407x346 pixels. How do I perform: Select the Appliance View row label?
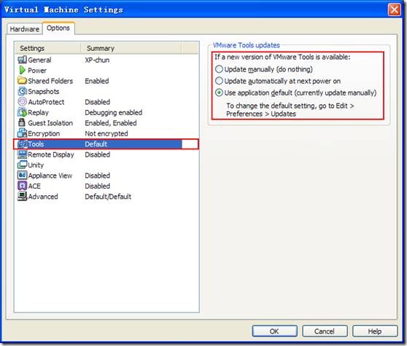[x=50, y=176]
